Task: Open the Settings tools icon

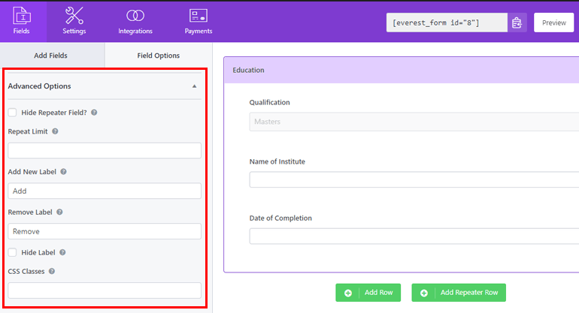Action: point(74,16)
